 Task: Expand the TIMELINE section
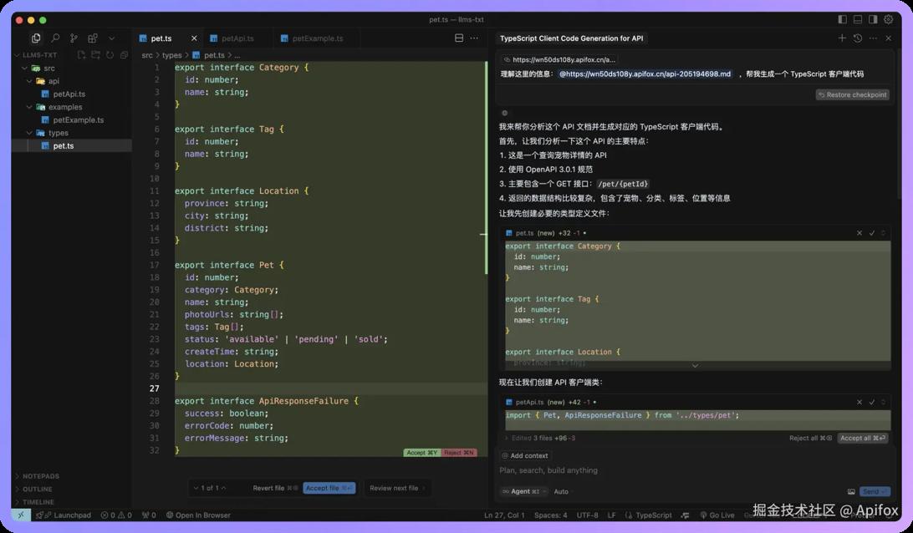(34, 501)
